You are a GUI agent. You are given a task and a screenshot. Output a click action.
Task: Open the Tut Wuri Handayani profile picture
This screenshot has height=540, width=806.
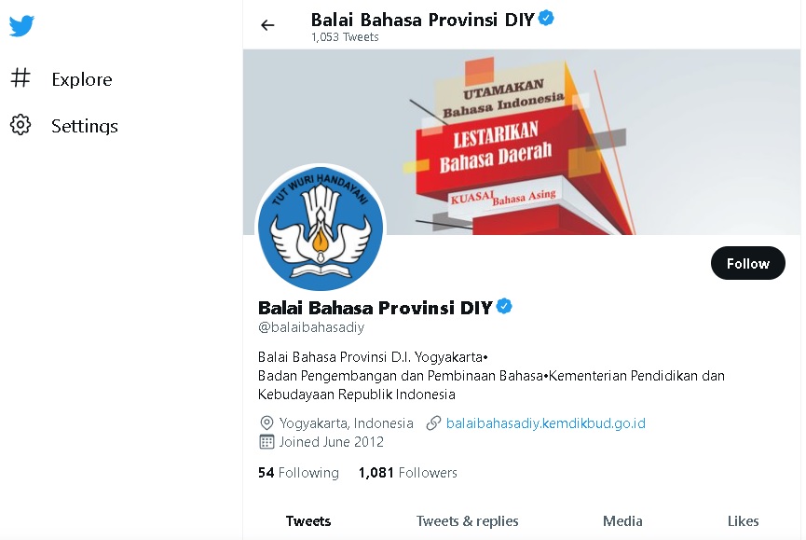pyautogui.click(x=321, y=228)
